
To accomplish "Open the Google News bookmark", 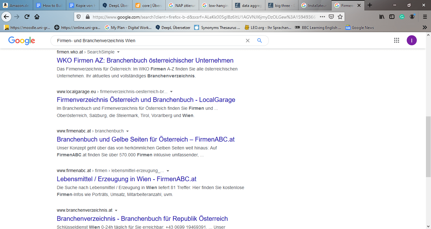I will pyautogui.click(x=360, y=28).
